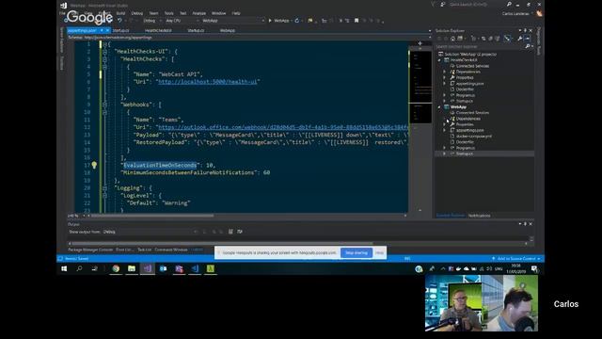Image resolution: width=602 pixels, height=339 pixels.
Task: Click the lightbulb quick action on line 17
Action: coord(94,165)
